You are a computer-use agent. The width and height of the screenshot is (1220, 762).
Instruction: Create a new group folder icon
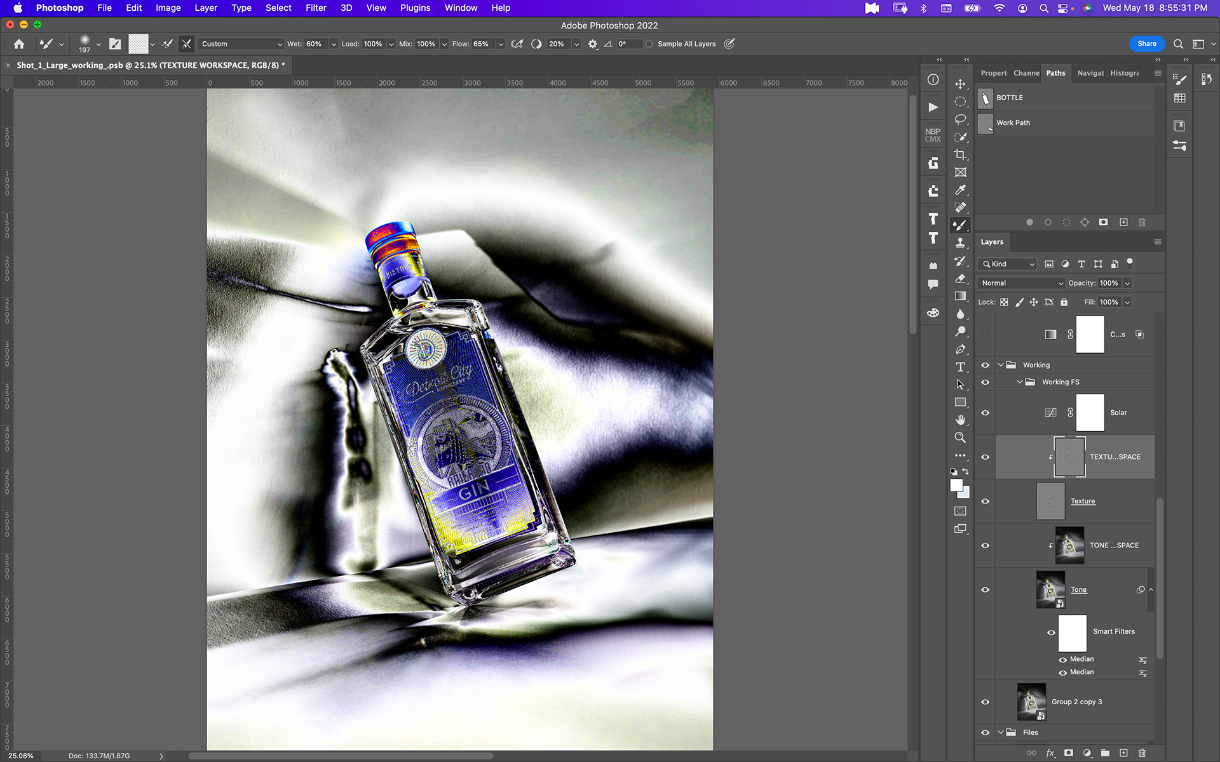(x=1105, y=753)
